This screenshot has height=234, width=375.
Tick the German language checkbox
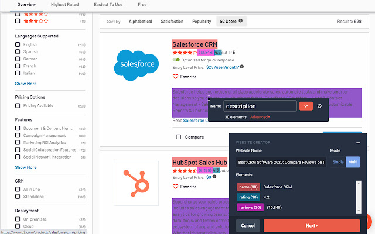18,58
